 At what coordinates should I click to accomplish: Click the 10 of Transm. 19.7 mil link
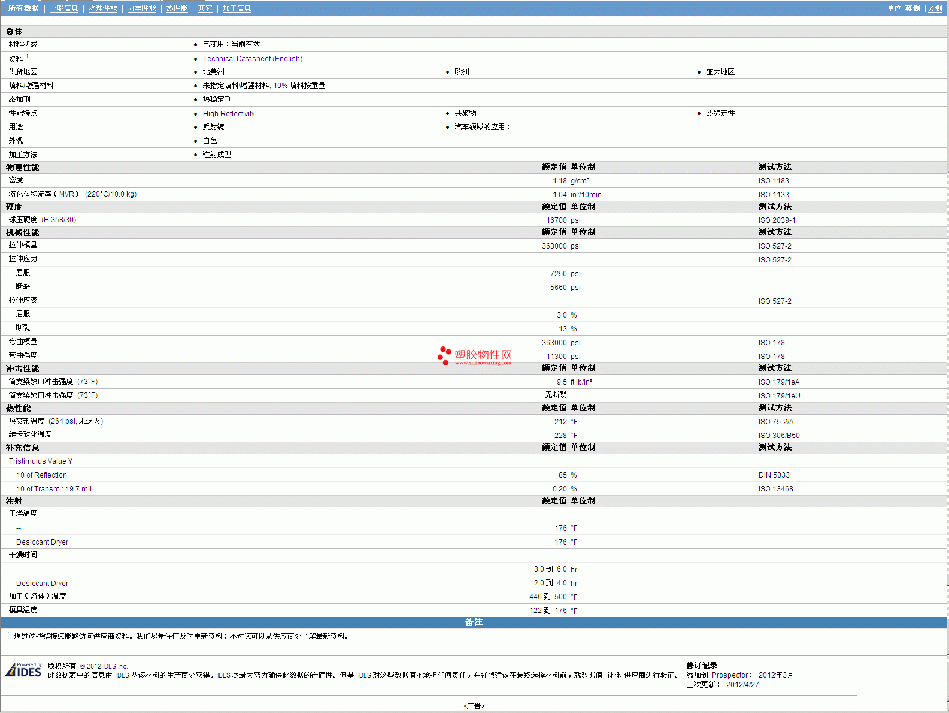click(53, 489)
